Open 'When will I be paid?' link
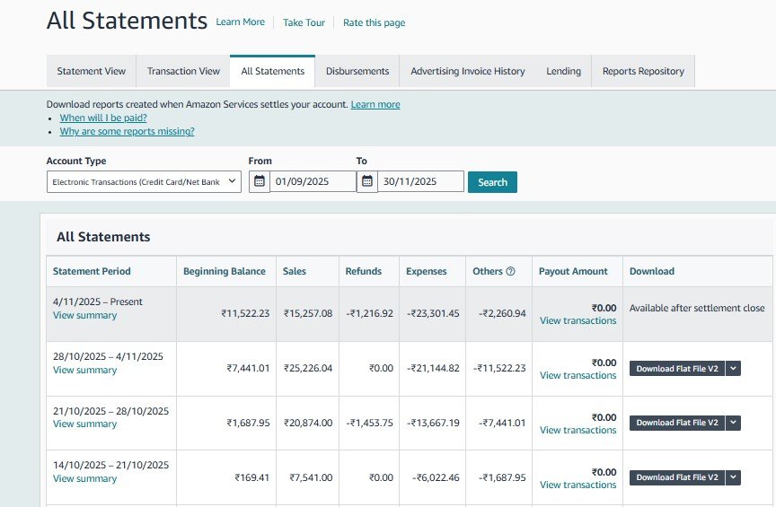Viewport: 776px width, 507px height. (x=103, y=118)
